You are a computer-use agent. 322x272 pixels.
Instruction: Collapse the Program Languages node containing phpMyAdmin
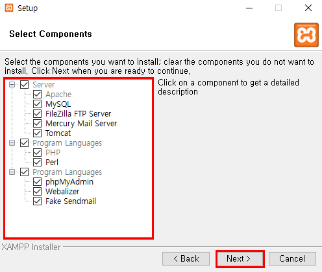point(12,172)
